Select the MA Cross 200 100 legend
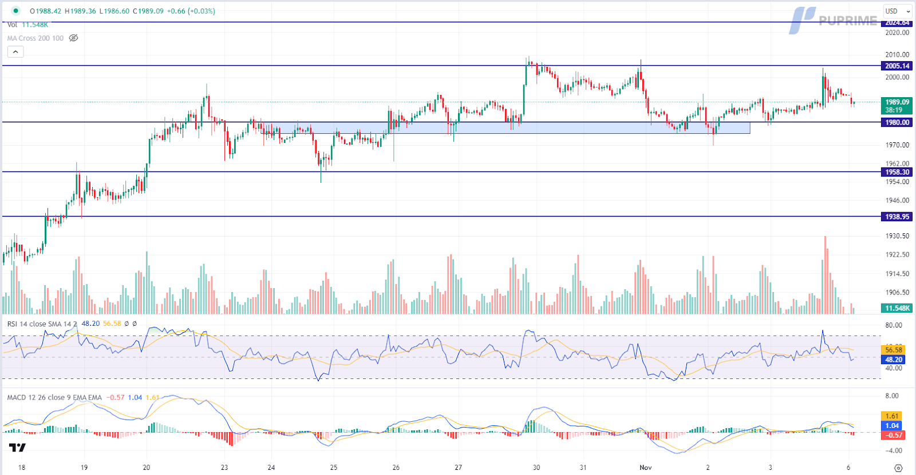Screen dimensions: 916x475 [x=35, y=38]
